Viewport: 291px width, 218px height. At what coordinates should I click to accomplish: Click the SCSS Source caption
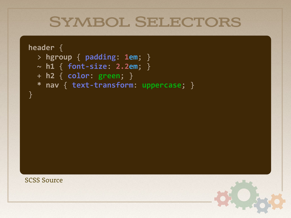(44, 180)
